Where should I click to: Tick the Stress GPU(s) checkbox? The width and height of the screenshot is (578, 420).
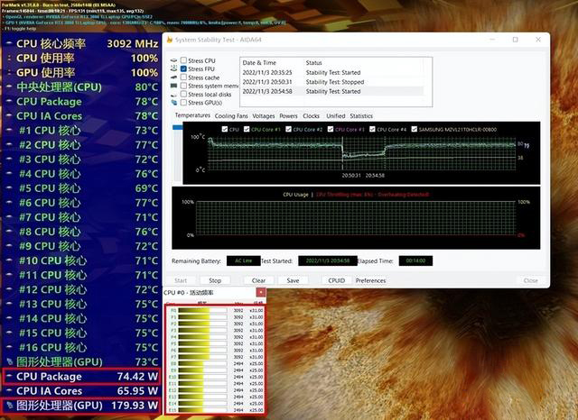184,103
